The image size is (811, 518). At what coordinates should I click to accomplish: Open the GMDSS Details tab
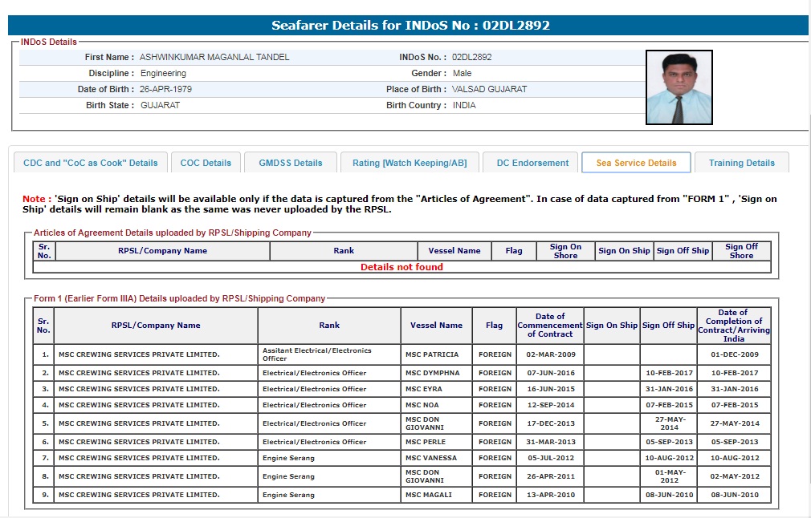pos(291,163)
